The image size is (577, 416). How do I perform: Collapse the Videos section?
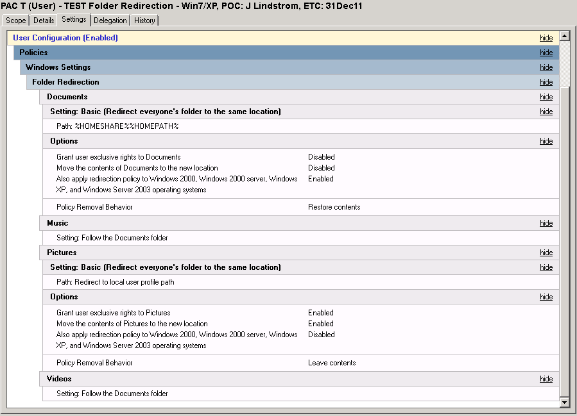coord(546,379)
